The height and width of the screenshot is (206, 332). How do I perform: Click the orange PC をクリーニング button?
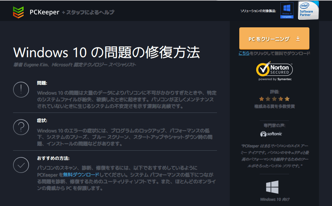coord(274,38)
